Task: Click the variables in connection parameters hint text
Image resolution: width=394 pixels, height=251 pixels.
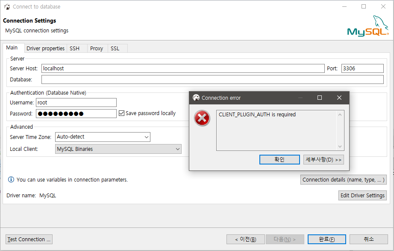Action: click(72, 179)
